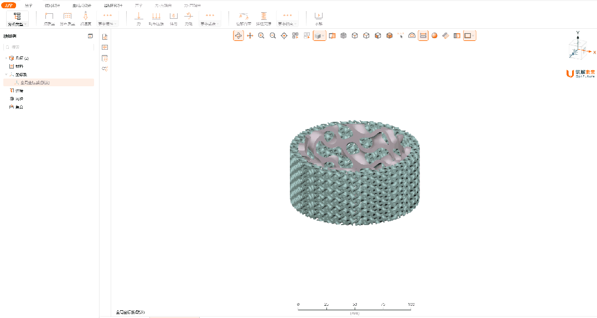Collapse the coordinate system (坐标系) tree node

pos(6,75)
